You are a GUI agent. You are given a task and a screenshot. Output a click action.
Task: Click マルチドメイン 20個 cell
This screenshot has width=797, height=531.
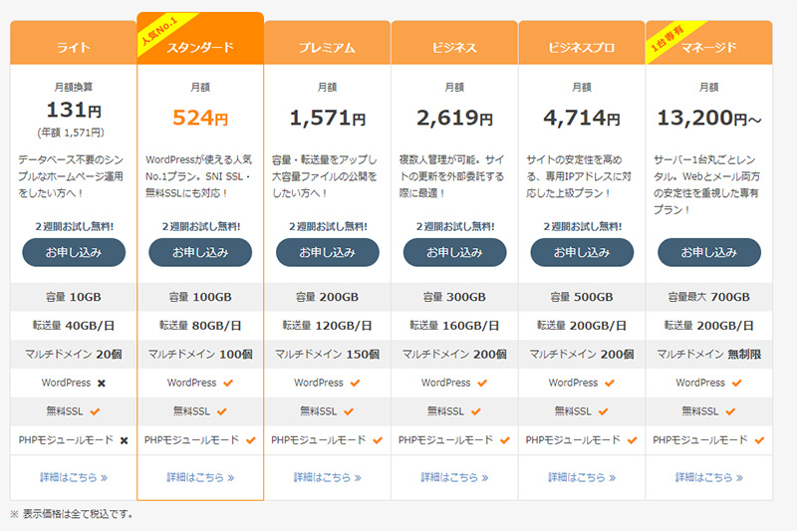(73, 355)
